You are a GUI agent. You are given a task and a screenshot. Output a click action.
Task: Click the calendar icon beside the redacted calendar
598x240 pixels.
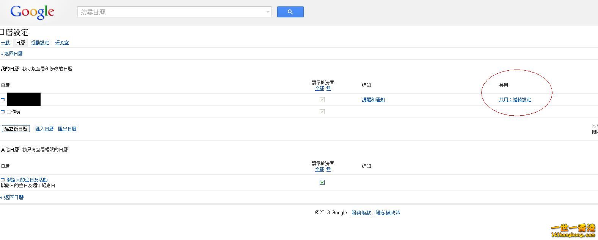tap(3, 100)
